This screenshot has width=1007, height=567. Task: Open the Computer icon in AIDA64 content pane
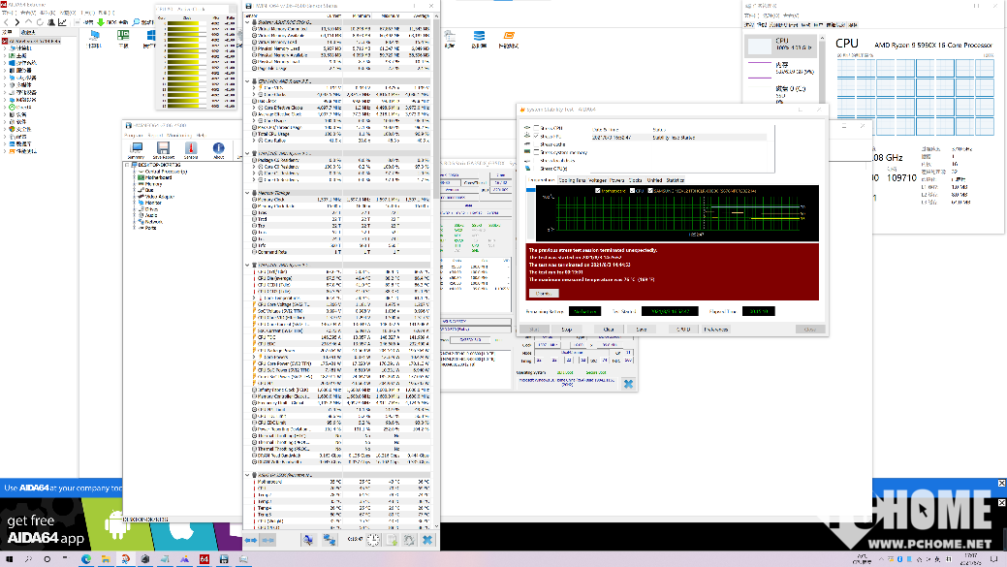pyautogui.click(x=94, y=37)
